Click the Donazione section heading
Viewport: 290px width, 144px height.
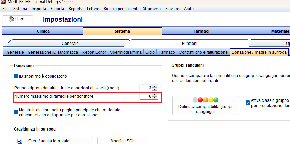[x=24, y=66]
